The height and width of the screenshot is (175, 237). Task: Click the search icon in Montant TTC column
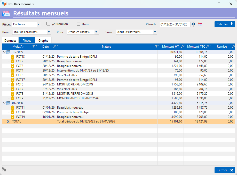(208, 47)
